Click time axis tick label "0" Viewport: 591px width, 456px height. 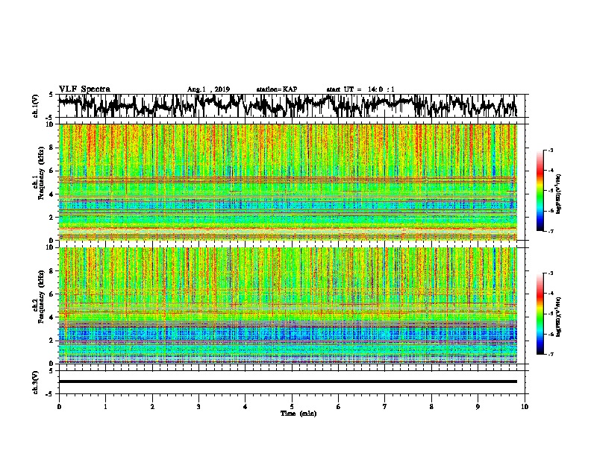coord(59,407)
